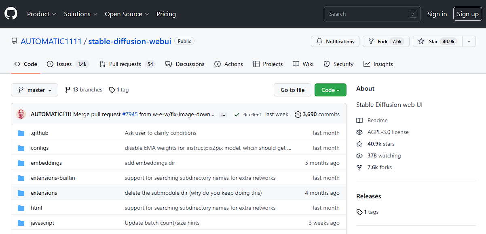Image resolution: width=486 pixels, height=234 pixels.
Task: Open AUTOMATIC1111 owner profile link
Action: pyautogui.click(x=51, y=41)
